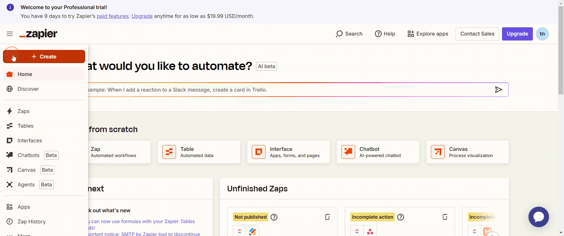Click the Not published status badge
The image size is (564, 236).
tap(251, 217)
